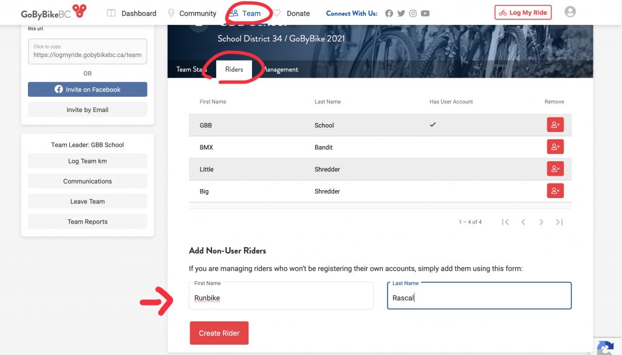This screenshot has width=622, height=355.
Task: Open the Dashboard page
Action: [x=139, y=13]
